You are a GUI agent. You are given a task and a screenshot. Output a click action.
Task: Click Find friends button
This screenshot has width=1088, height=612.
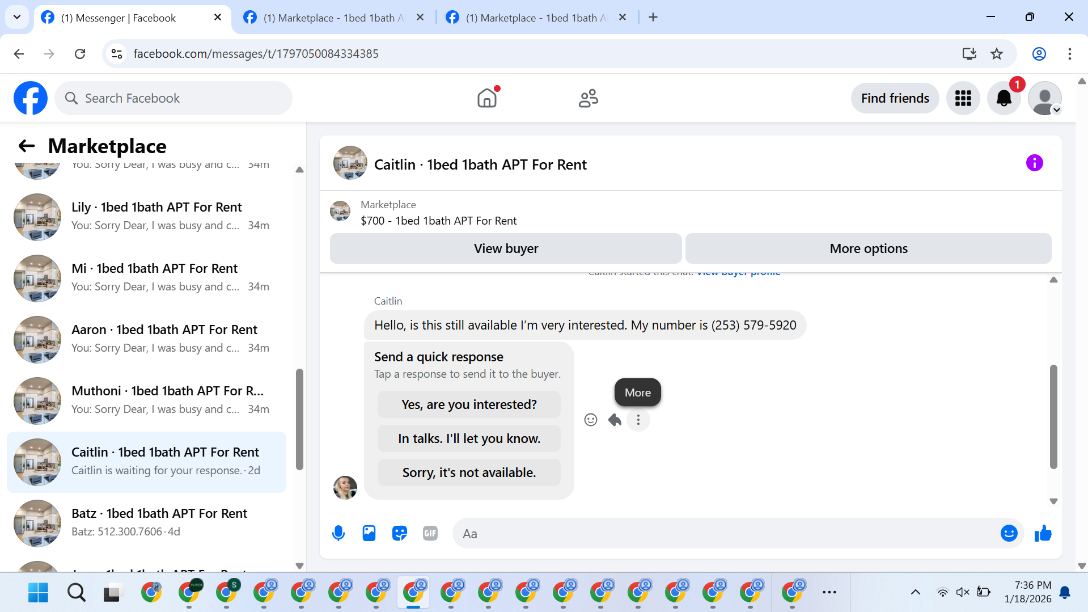click(895, 98)
